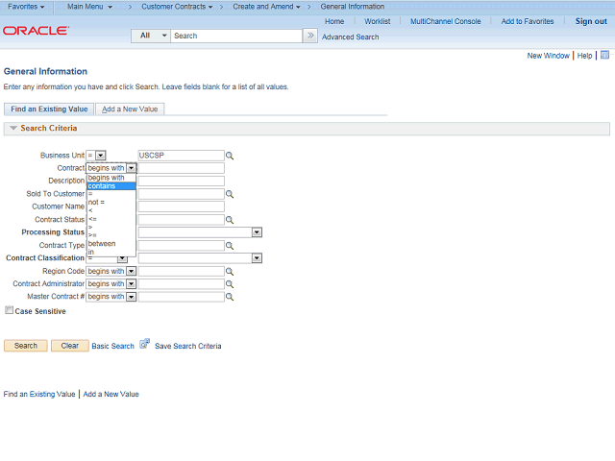Click the Sign out link

591,21
